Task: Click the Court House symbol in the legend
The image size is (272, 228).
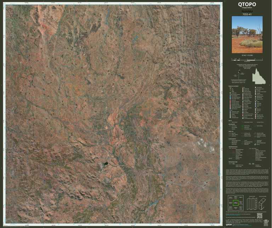Action: point(243,99)
